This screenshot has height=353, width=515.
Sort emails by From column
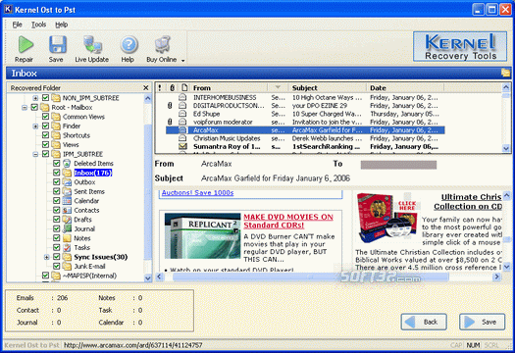(x=229, y=87)
